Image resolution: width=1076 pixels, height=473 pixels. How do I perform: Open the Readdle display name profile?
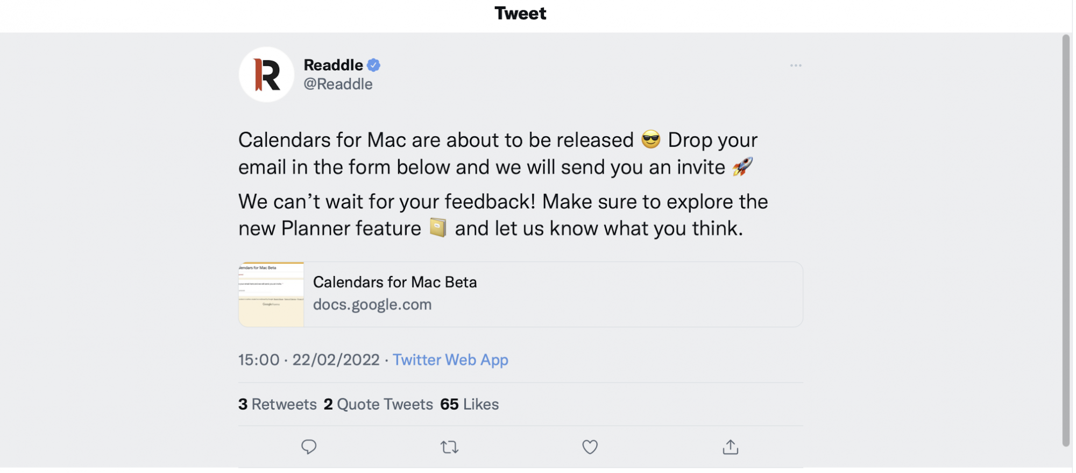click(x=333, y=65)
